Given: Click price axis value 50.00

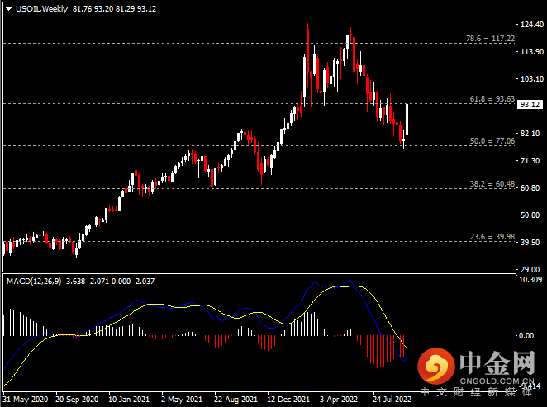Looking at the screenshot, I should tap(530, 215).
